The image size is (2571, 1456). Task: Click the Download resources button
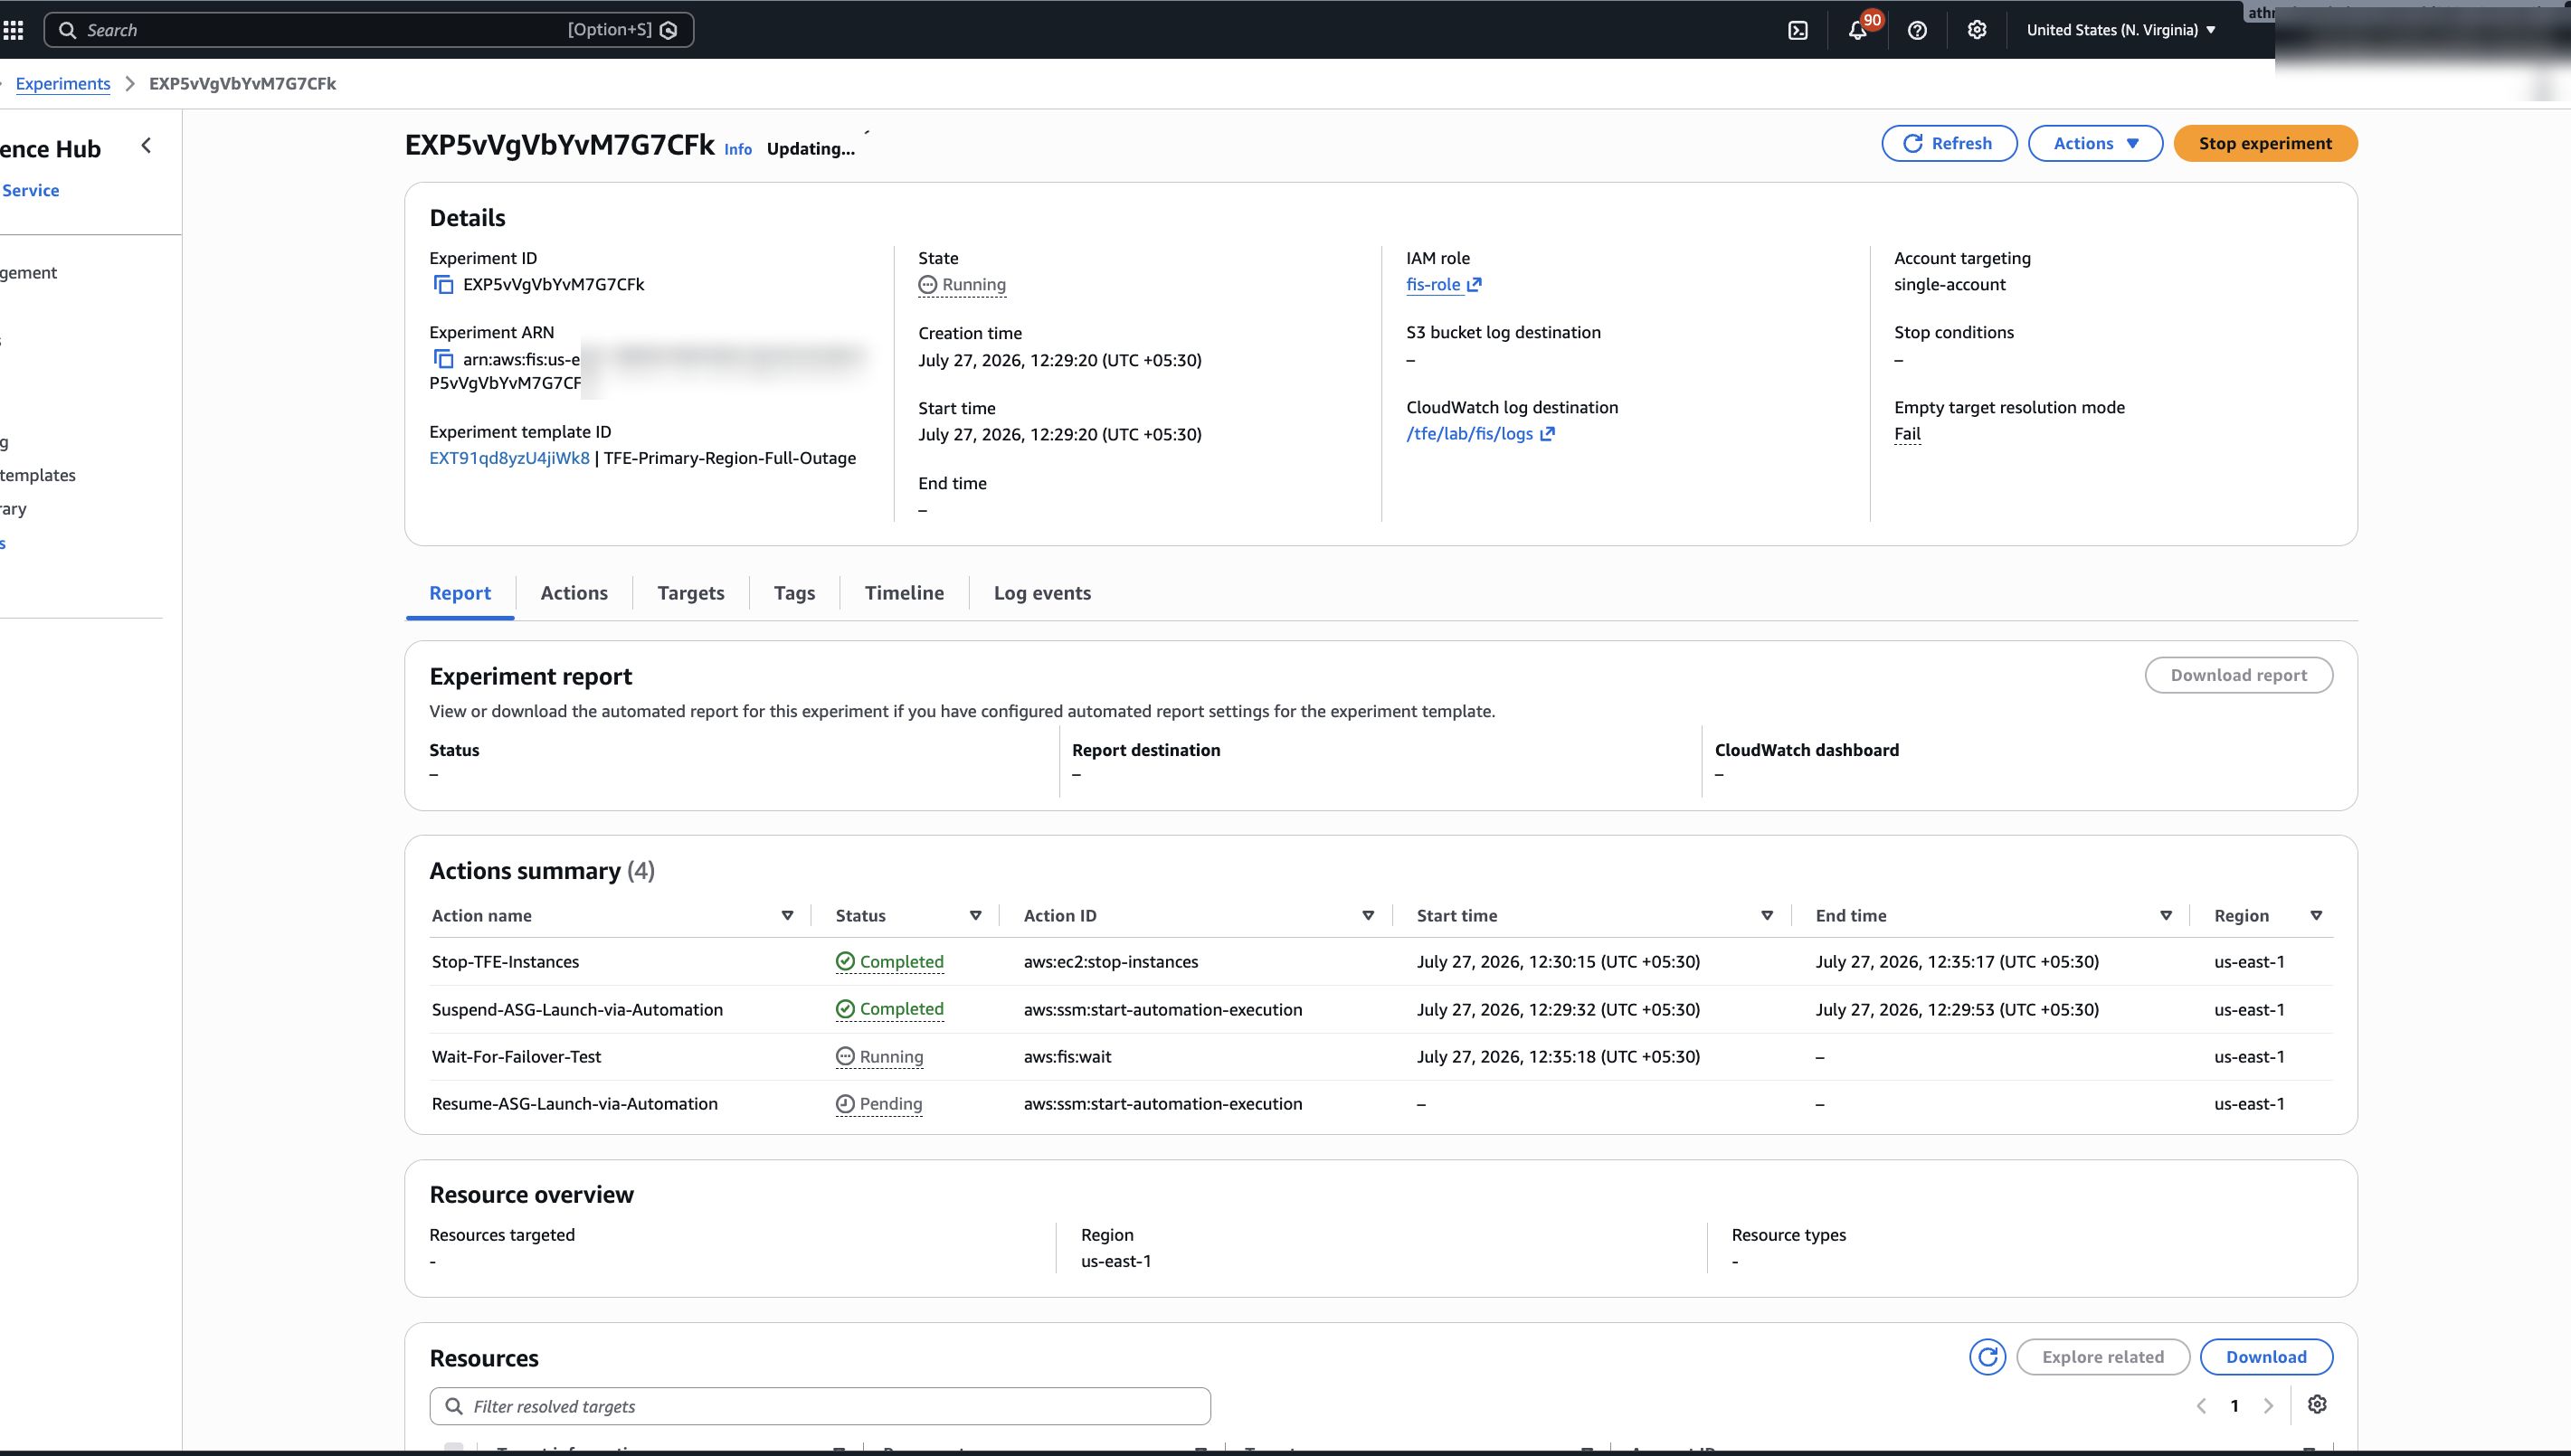(2266, 1357)
